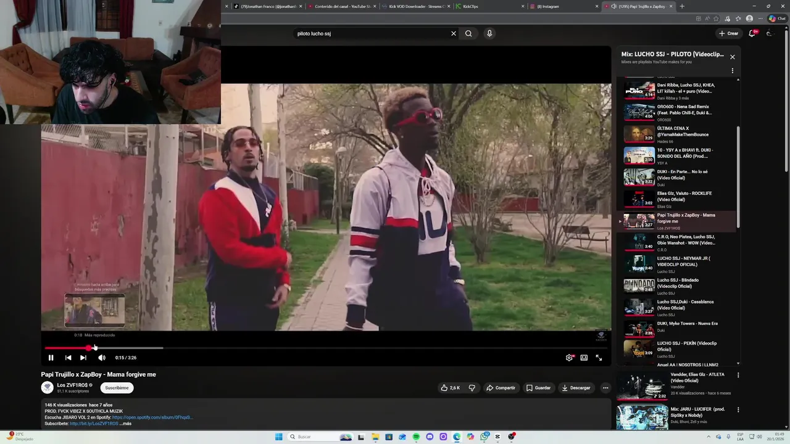Click the Compartir share button
This screenshot has height=444, width=790.
pos(501,388)
